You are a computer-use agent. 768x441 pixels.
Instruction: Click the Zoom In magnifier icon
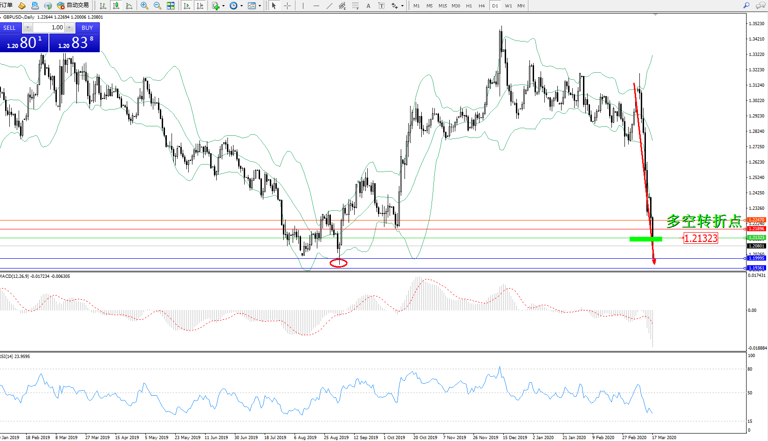pyautogui.click(x=144, y=6)
